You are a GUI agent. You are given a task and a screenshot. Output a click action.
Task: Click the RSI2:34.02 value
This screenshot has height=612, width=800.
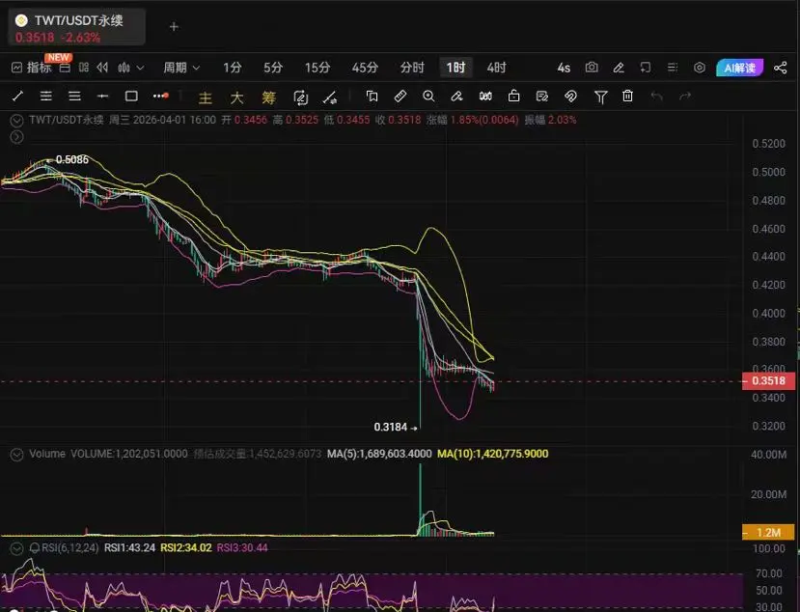pos(185,547)
